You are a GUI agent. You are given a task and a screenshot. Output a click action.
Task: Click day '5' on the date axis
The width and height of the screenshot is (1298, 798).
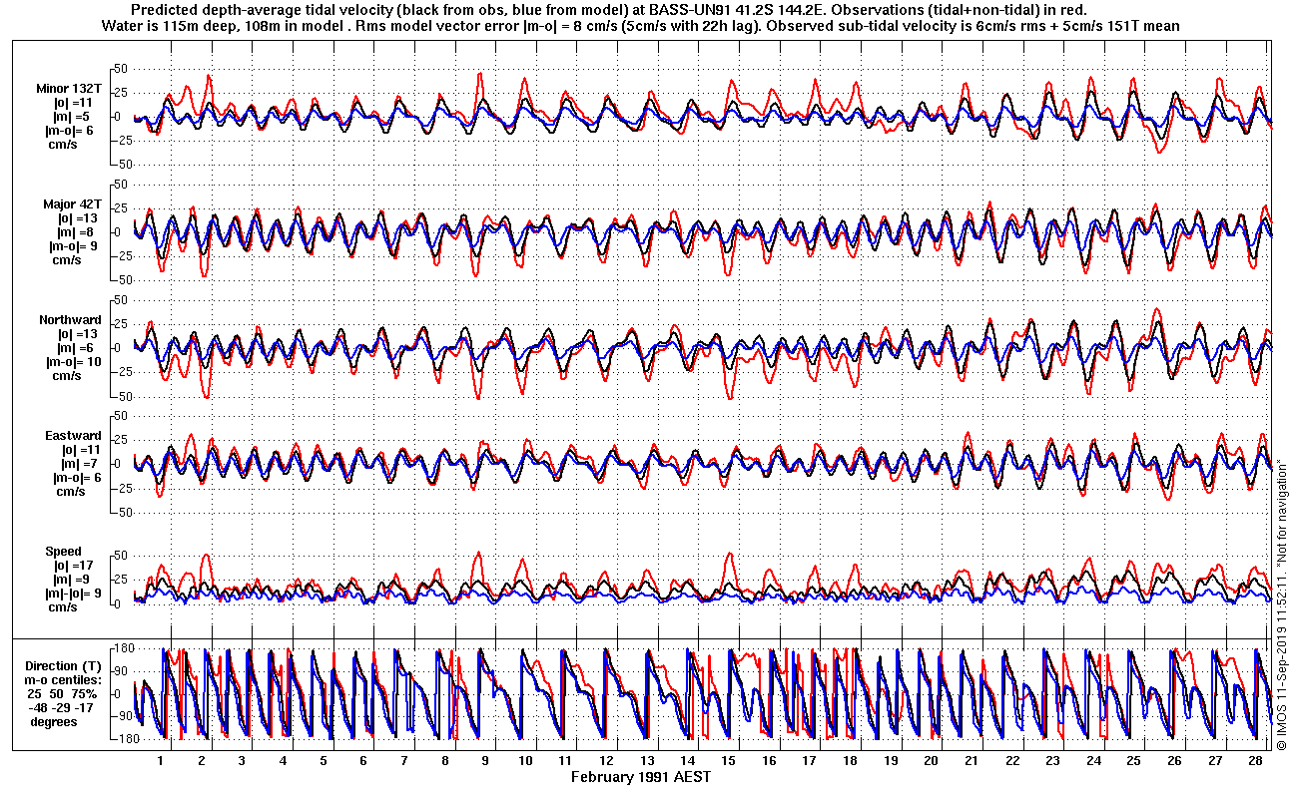click(323, 760)
